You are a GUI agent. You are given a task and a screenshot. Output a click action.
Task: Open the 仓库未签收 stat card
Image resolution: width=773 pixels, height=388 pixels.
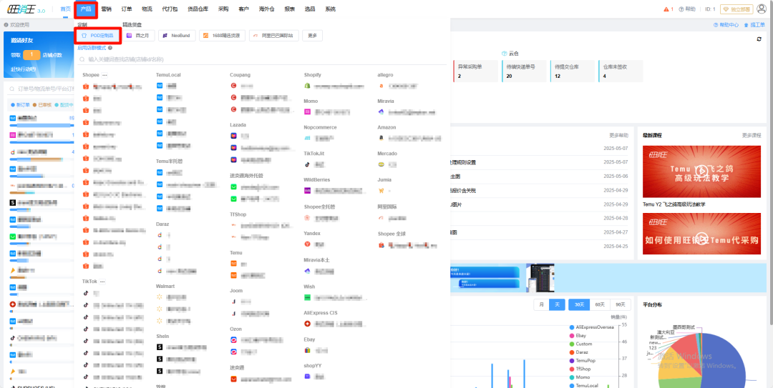tap(621, 71)
